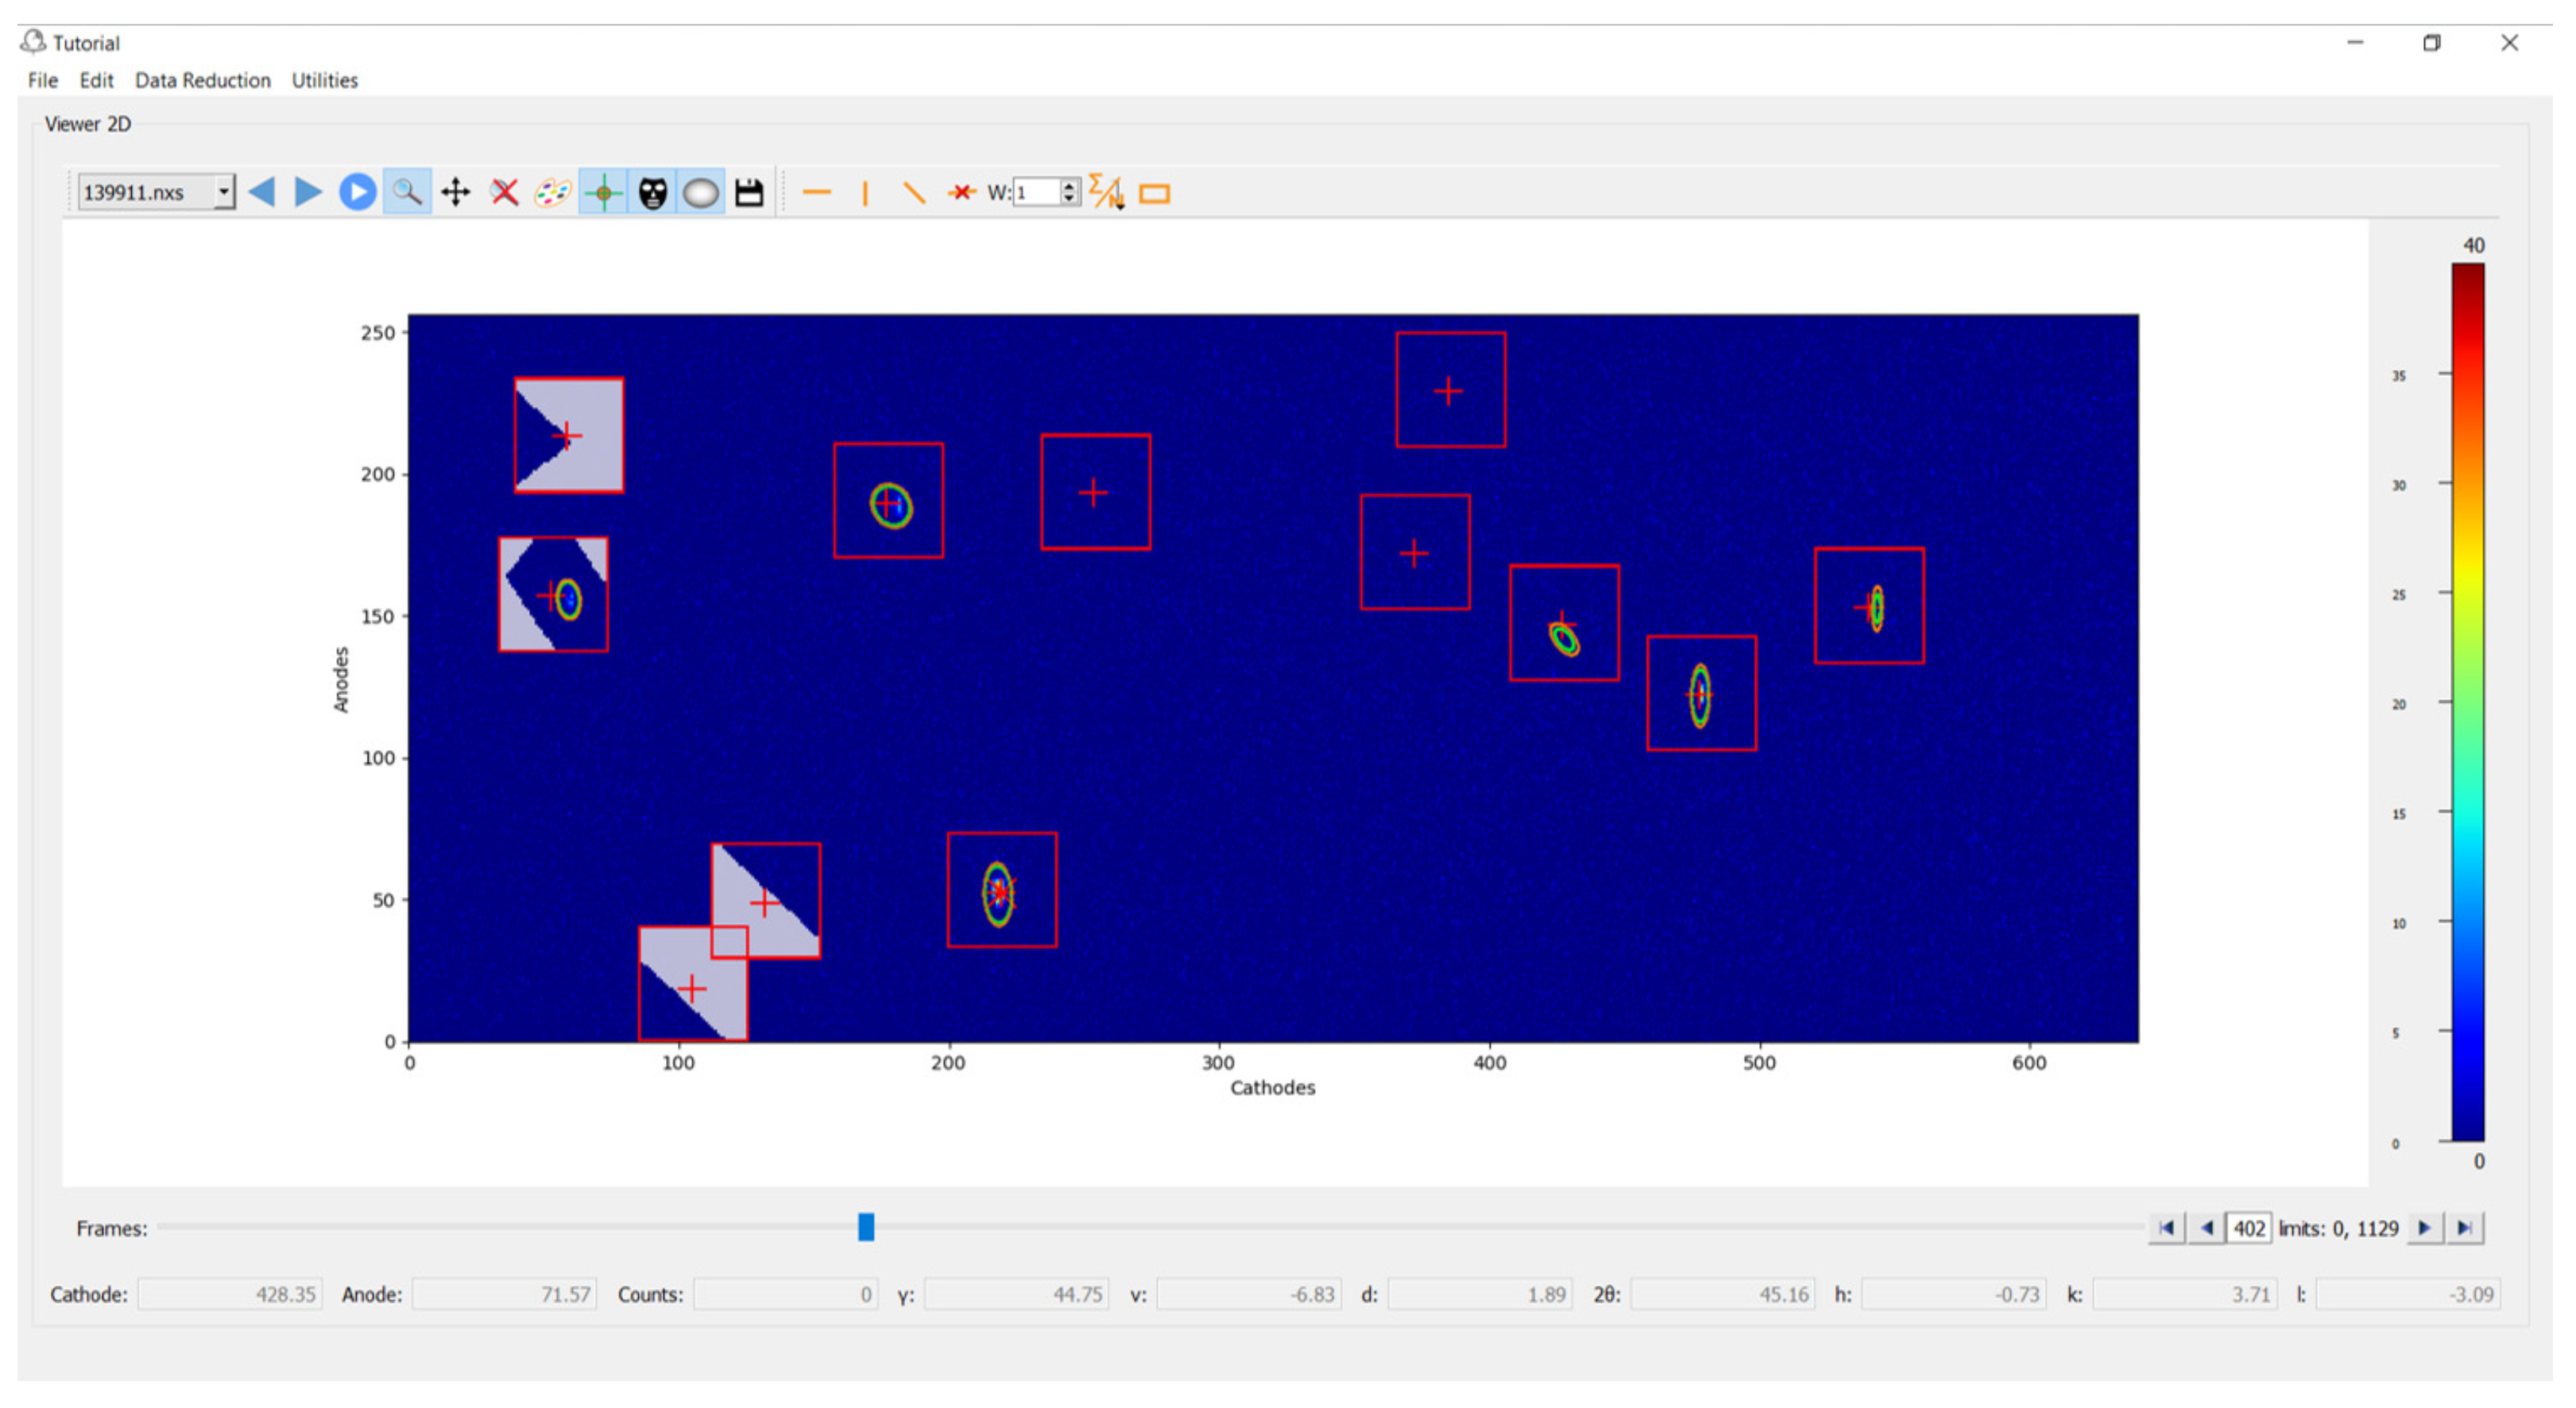Image resolution: width=2576 pixels, height=1408 pixels.
Task: Reset zoom with the red X magnifier
Action: pyautogui.click(x=505, y=192)
